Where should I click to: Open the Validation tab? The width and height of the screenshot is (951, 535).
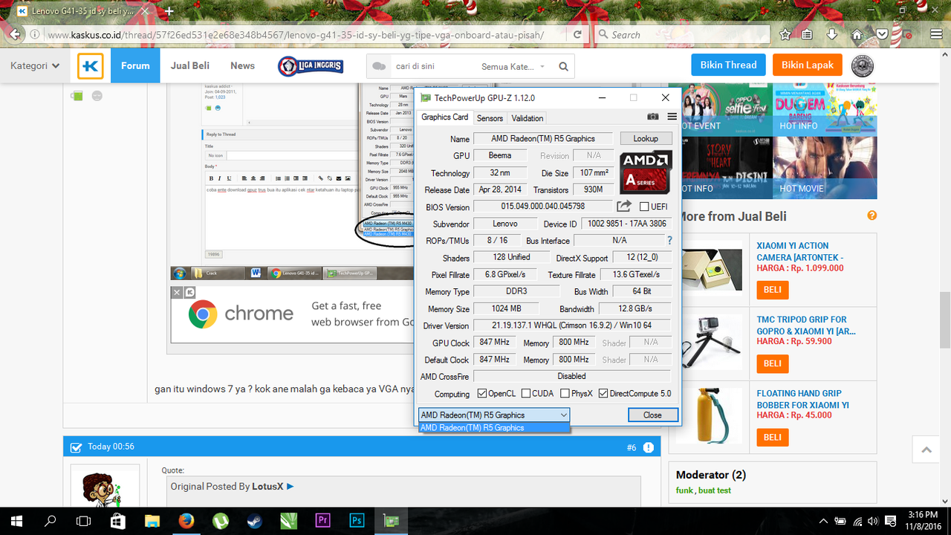pyautogui.click(x=527, y=118)
